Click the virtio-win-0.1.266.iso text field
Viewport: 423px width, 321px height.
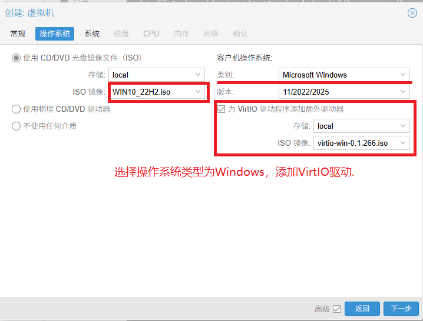(x=353, y=143)
